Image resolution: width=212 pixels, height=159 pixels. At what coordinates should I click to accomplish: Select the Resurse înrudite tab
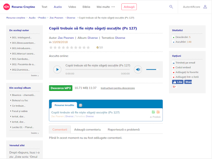[x=64, y=105]
